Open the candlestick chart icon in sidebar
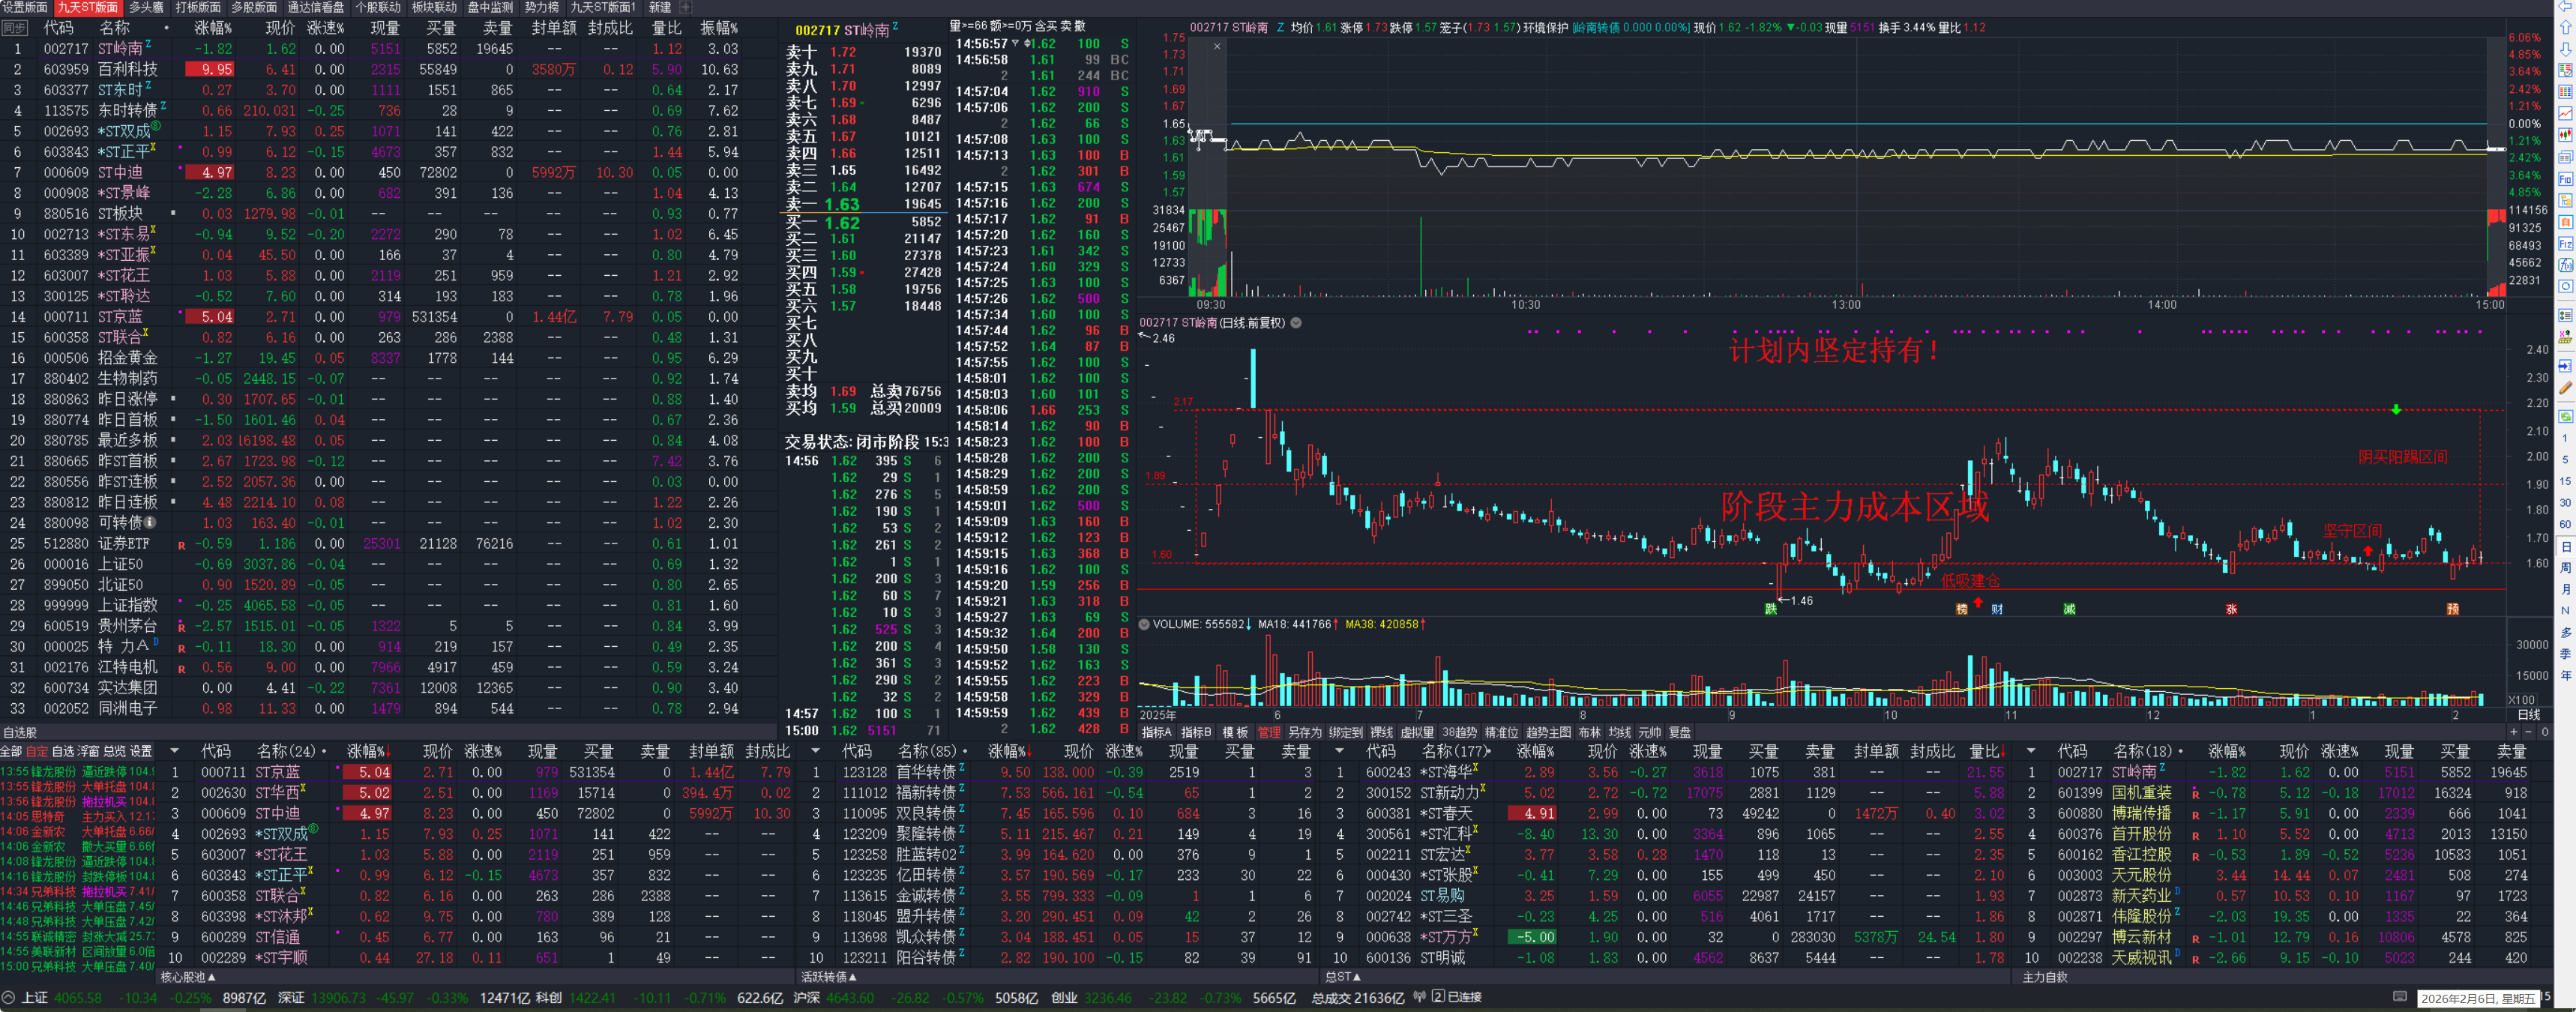Image resolution: width=2576 pixels, height=1012 pixels. point(2565,135)
